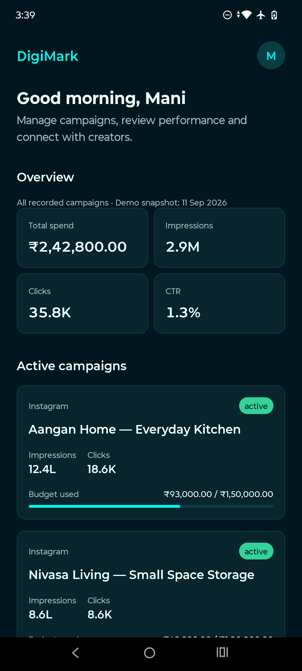Tap the active badge on Aangan Home
302x671 pixels.
pyautogui.click(x=256, y=406)
